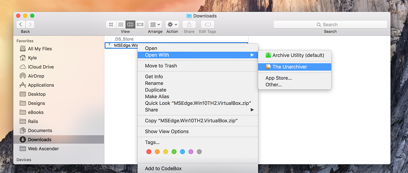408x173 pixels.
Task: Open with The Unarchiver
Action: (x=295, y=67)
